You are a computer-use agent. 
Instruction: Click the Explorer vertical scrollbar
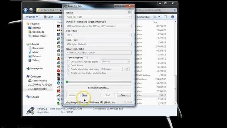[x=175, y=63]
